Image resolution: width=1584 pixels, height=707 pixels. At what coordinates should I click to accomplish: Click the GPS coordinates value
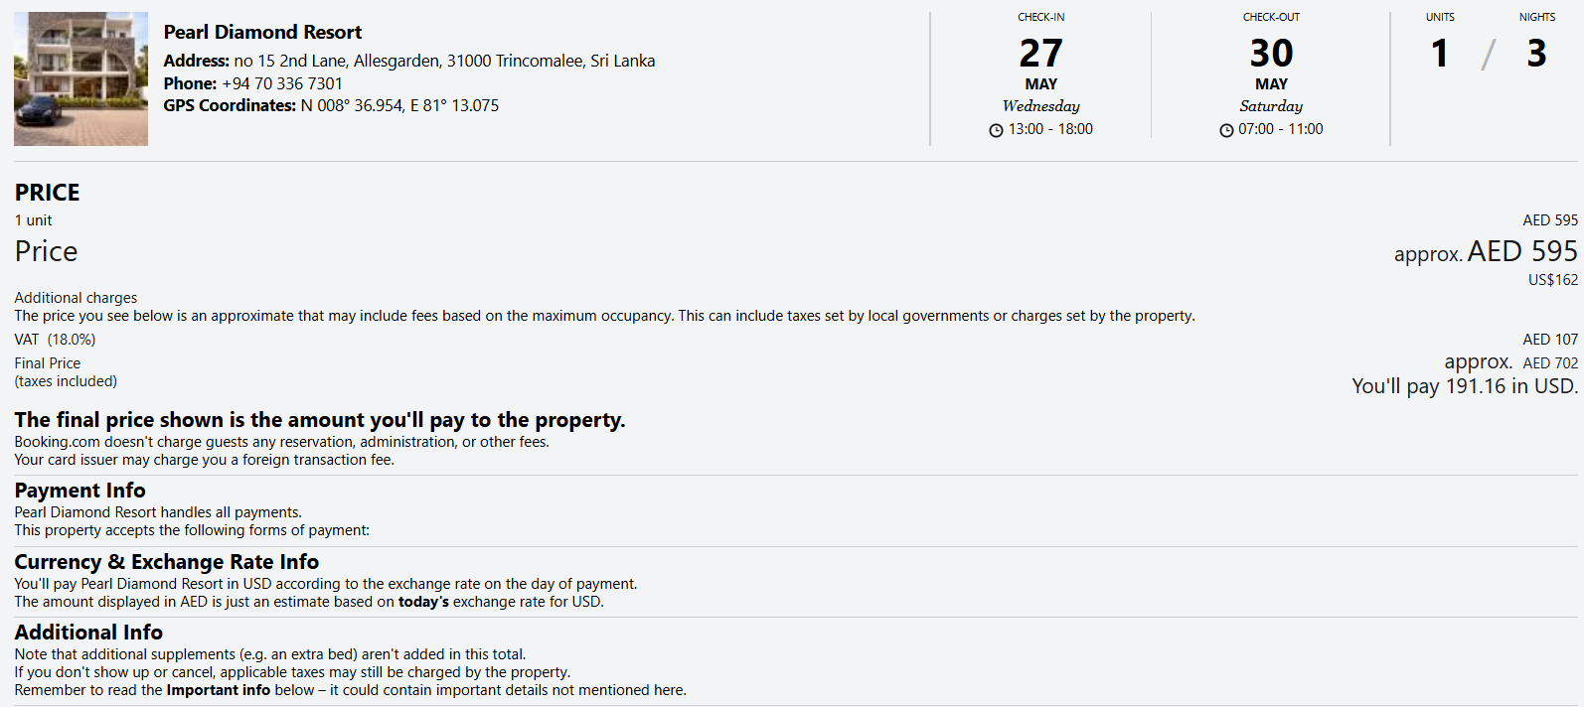click(400, 105)
